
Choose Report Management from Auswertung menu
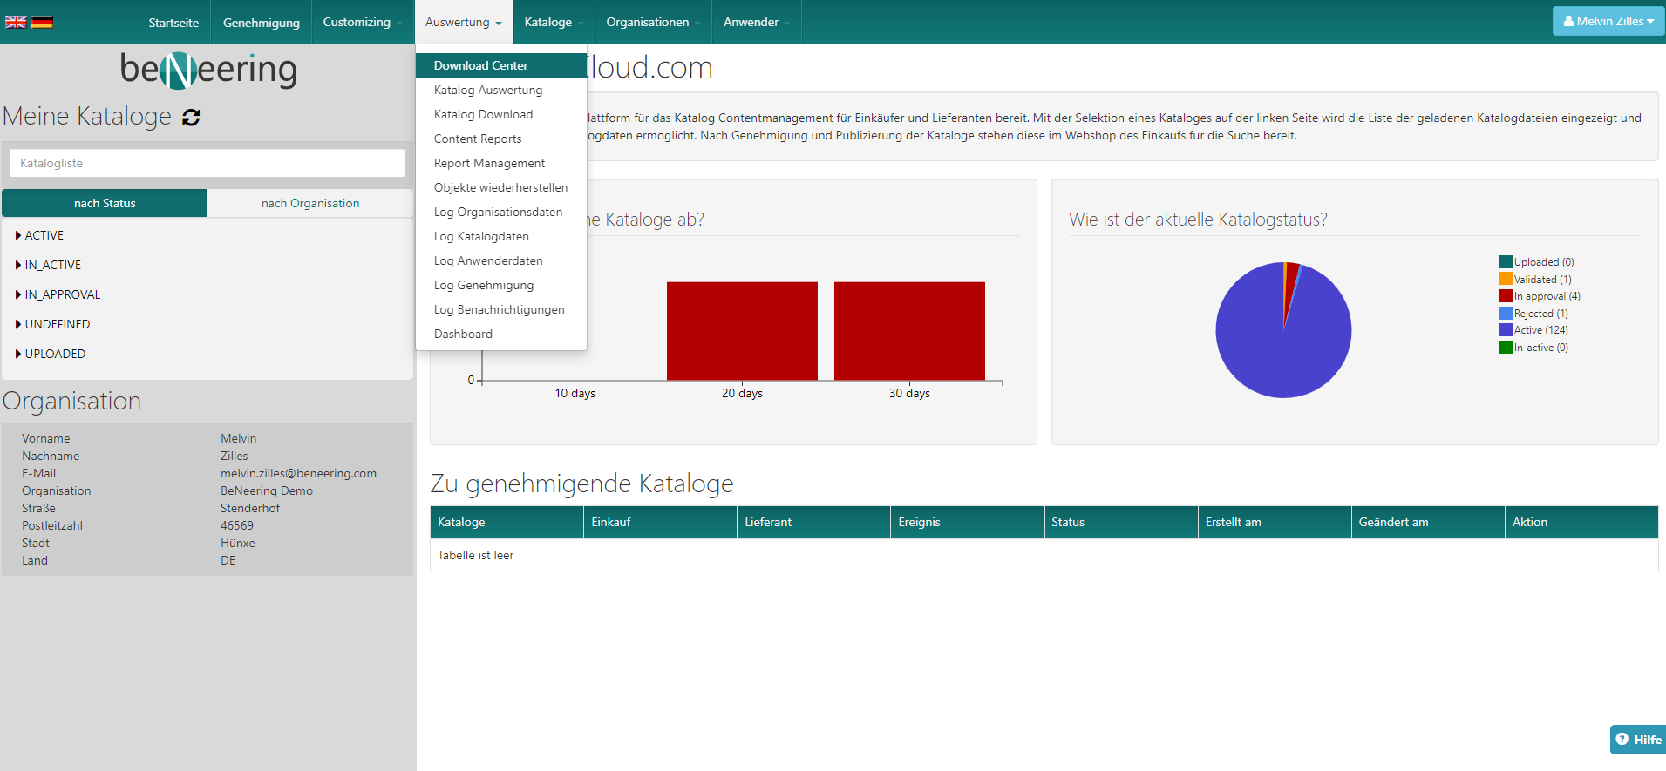(489, 163)
